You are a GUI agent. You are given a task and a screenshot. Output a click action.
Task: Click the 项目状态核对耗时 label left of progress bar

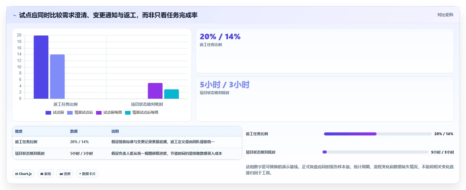point(261,152)
